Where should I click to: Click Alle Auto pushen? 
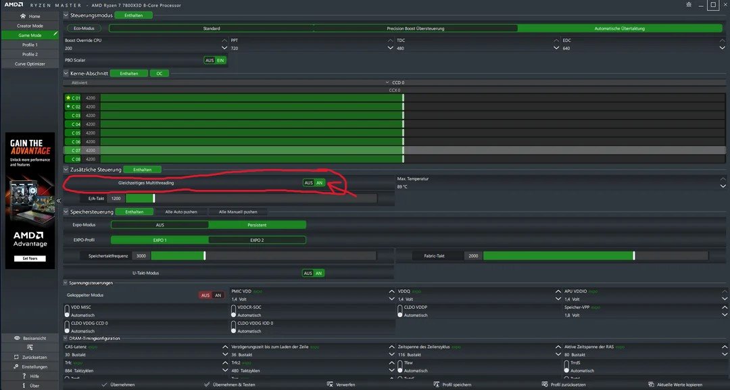point(181,212)
